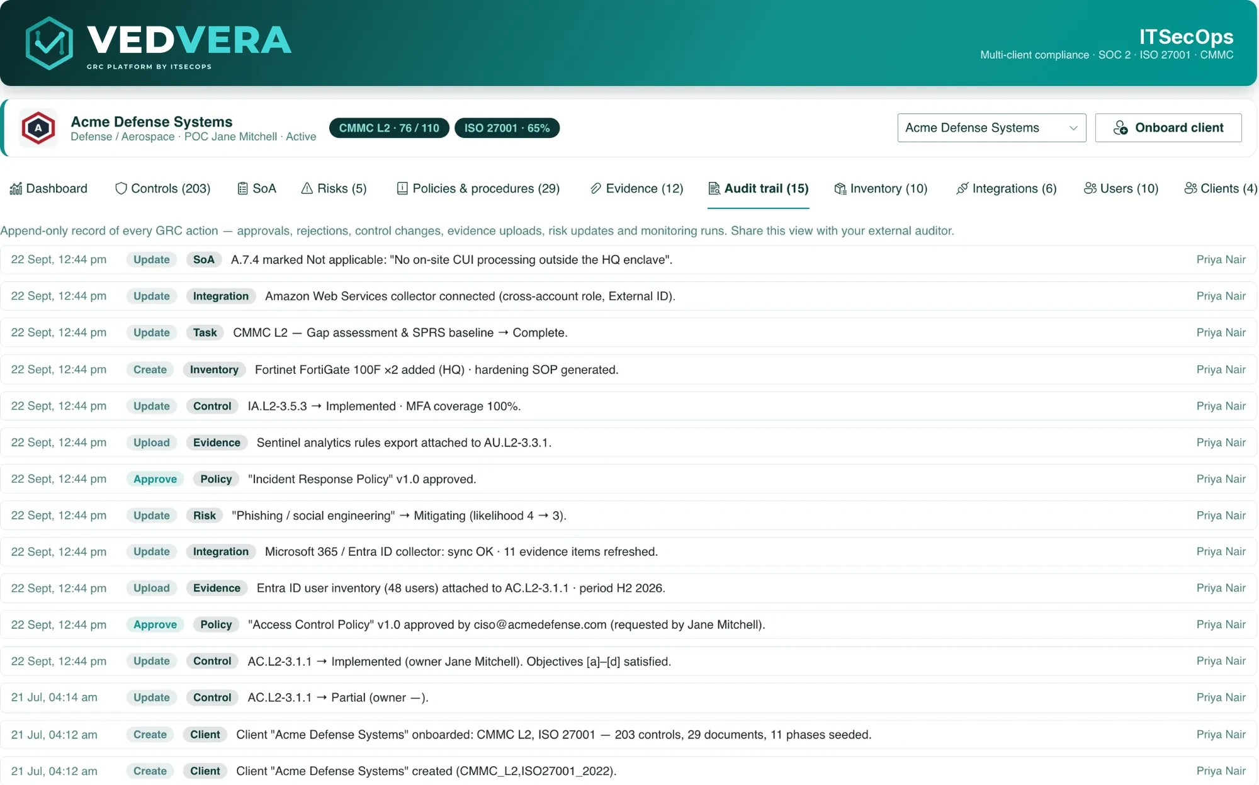Click the Dashboard chart icon

point(16,188)
